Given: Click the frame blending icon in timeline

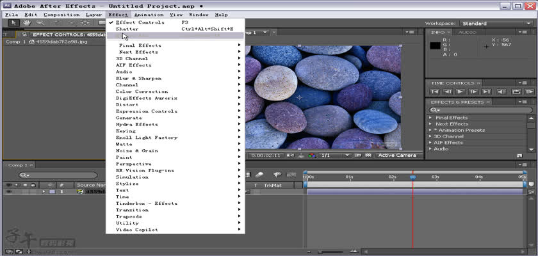Looking at the screenshot, I should click(249, 175).
